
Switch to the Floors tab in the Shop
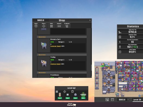(x=43, y=25)
